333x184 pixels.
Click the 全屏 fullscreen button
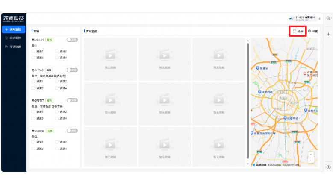298,31
